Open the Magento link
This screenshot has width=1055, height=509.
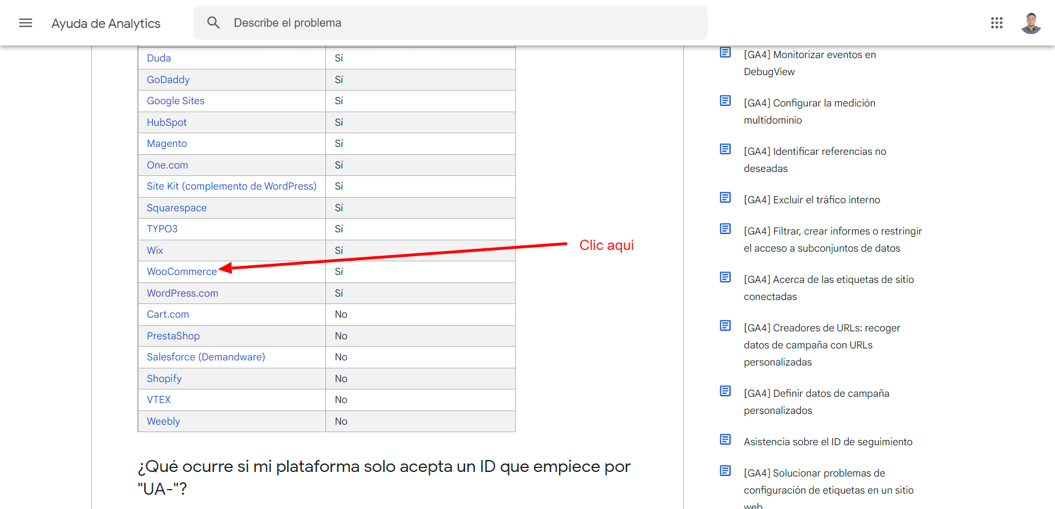coord(166,143)
